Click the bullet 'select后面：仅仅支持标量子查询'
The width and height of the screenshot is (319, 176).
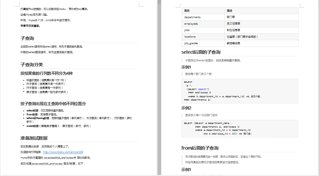[x=45, y=111]
